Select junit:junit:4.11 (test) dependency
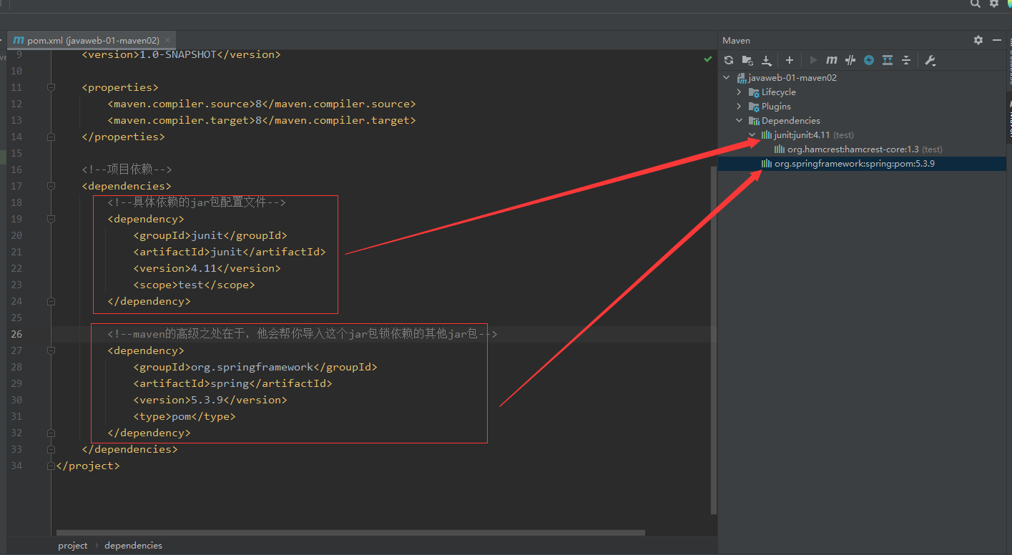Screen dimensions: 1012x555 tap(814, 134)
